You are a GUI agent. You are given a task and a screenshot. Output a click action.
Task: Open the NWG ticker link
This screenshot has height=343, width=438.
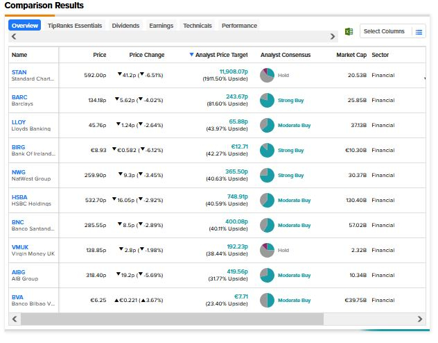19,172
